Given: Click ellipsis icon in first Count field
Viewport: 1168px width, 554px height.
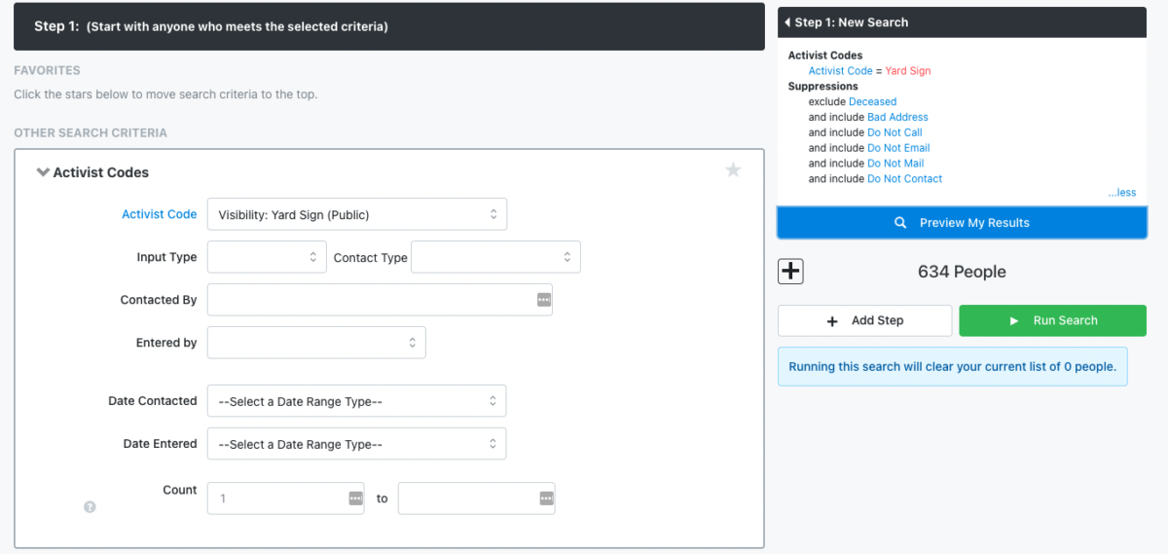Looking at the screenshot, I should coord(355,499).
